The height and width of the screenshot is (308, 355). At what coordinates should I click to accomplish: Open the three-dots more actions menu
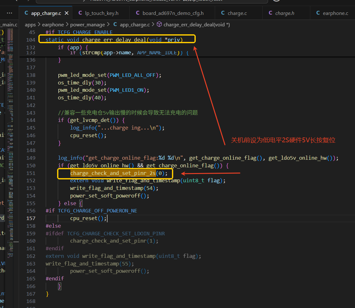10,13
